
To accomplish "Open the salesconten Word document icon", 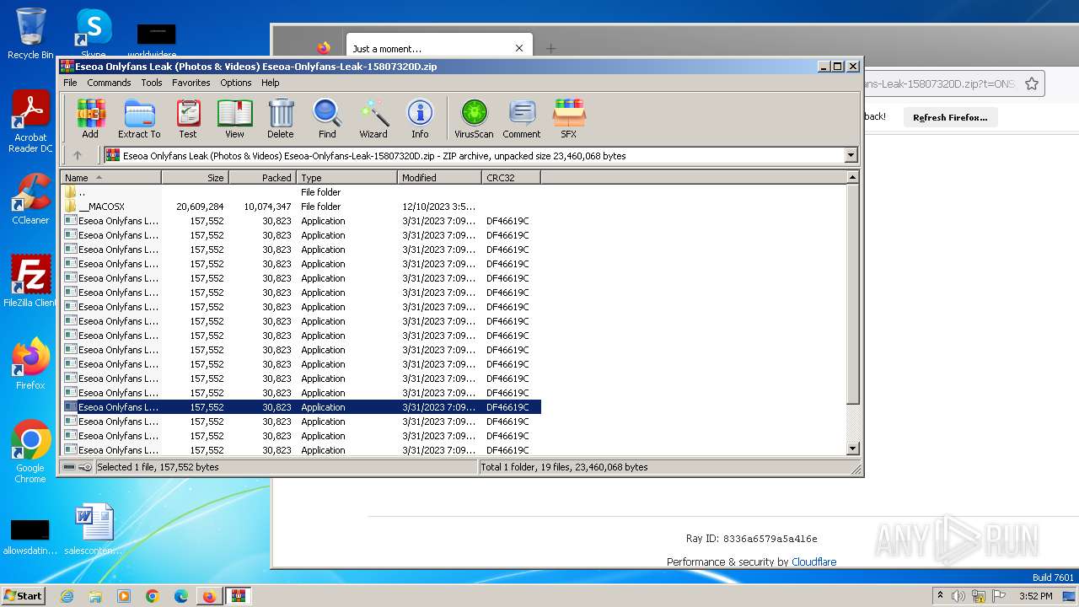I will (93, 529).
